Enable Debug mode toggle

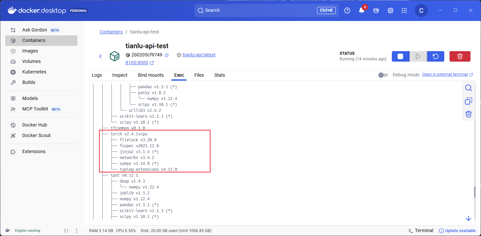(383, 75)
